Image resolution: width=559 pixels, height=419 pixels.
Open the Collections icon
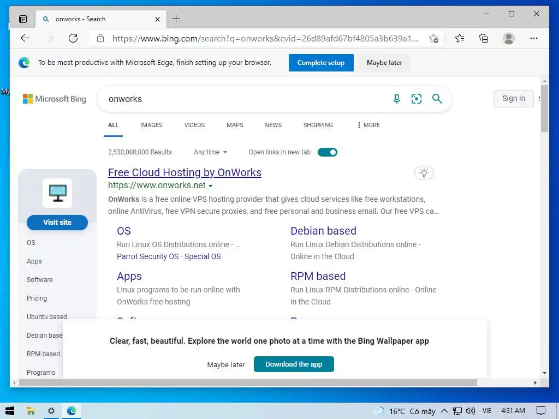[484, 38]
